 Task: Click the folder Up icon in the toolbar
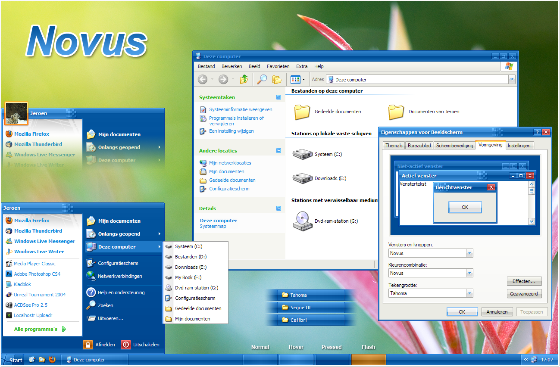pyautogui.click(x=245, y=79)
